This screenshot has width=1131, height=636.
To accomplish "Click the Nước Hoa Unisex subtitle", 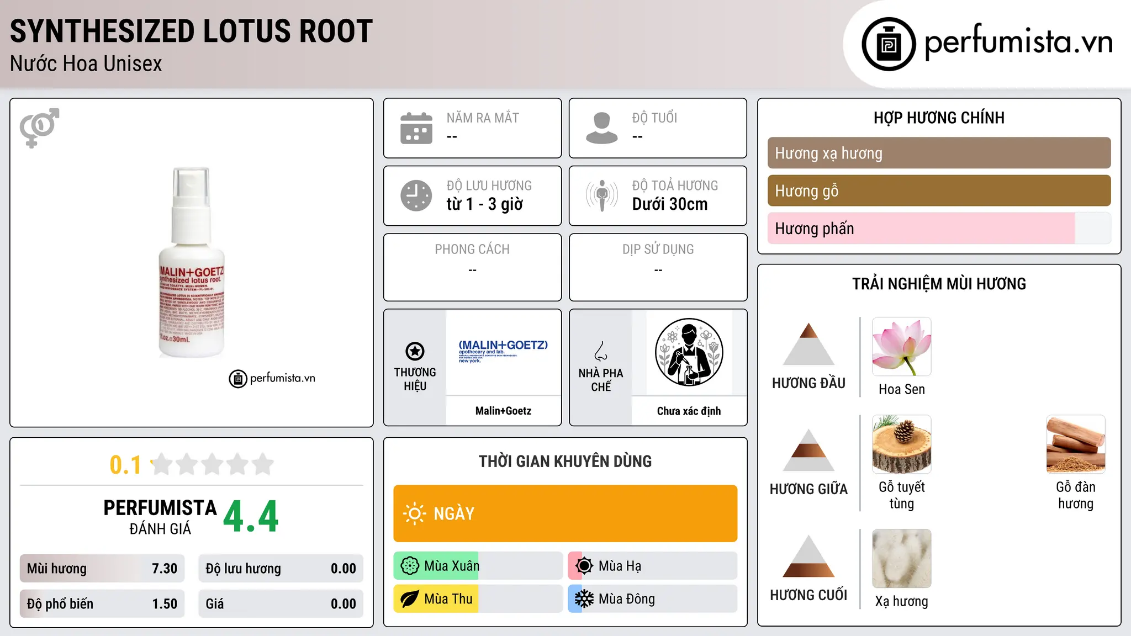I will [x=86, y=63].
